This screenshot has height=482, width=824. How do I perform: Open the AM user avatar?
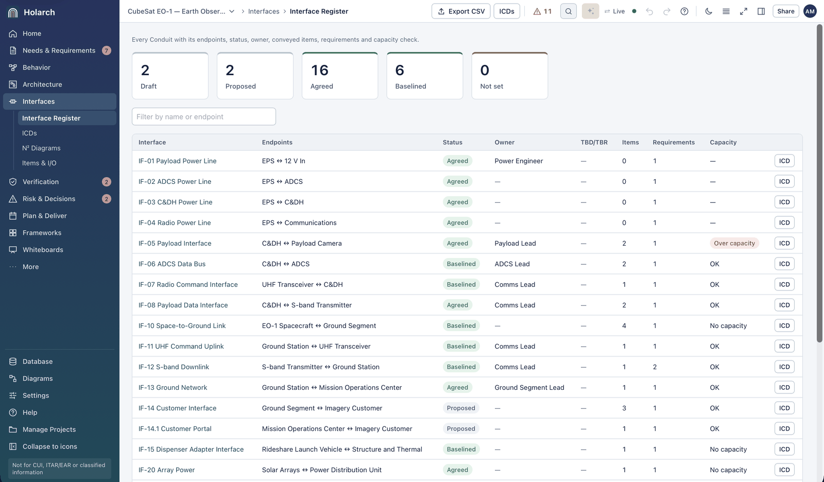[x=810, y=11]
